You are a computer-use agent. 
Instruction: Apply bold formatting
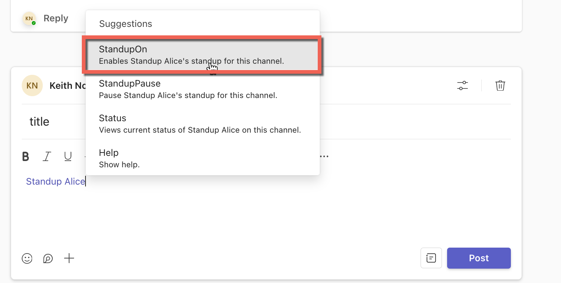pyautogui.click(x=26, y=157)
